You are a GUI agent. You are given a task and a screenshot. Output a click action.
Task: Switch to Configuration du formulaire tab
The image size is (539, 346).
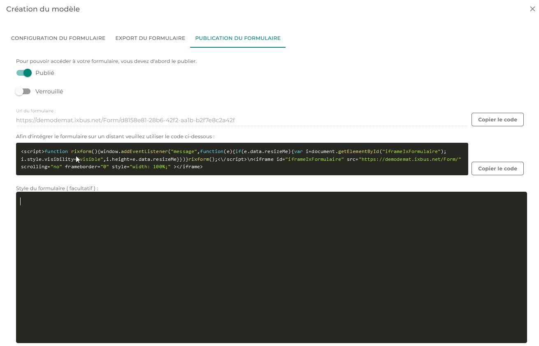(x=58, y=38)
